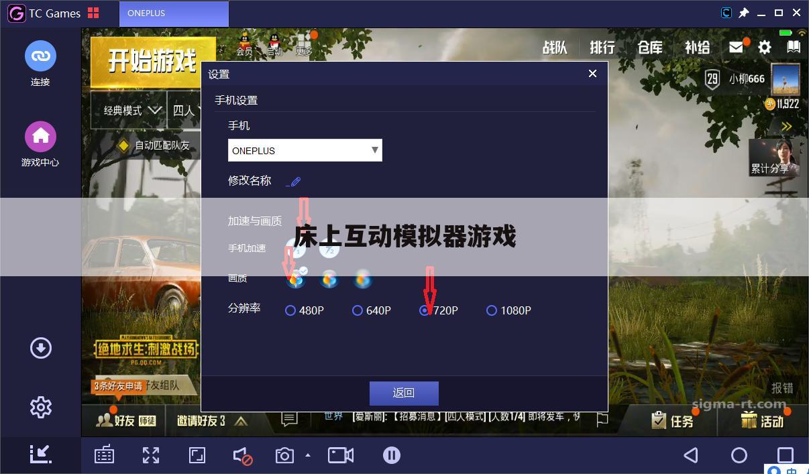
Task: Select the 480P resolution option
Action: [305, 310]
